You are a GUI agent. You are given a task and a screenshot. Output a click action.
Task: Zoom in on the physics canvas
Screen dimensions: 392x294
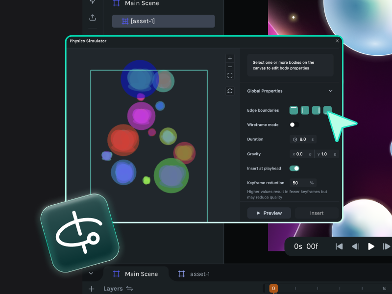[230, 58]
